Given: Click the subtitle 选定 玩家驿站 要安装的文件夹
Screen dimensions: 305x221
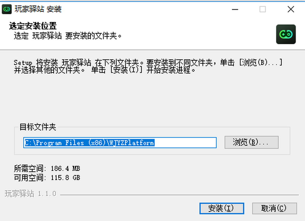Looking at the screenshot, I should click(68, 36).
